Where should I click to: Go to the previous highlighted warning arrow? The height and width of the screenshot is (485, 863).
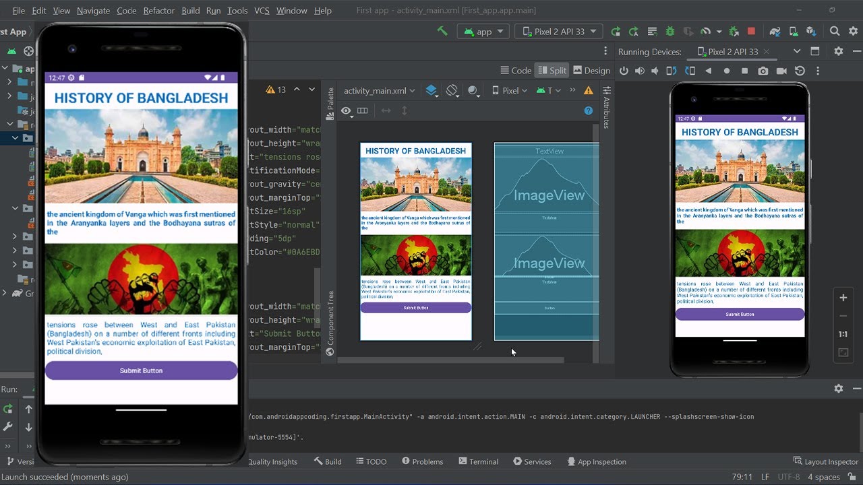click(297, 89)
